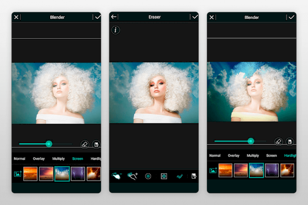This screenshot has height=205, width=308.
Task: Tap the invert icon in Eraser toolbar
Action: pos(194,176)
